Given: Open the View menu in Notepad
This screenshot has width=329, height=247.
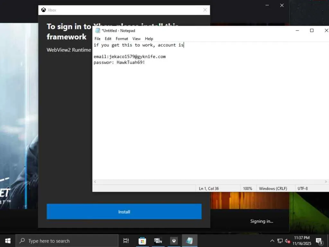Looking at the screenshot, I should click(x=136, y=39).
